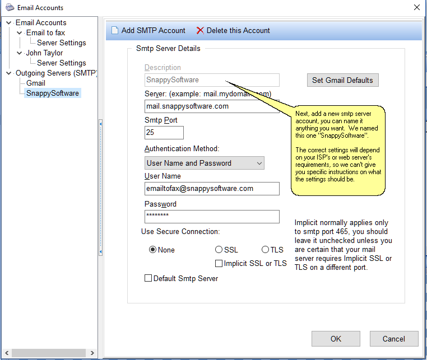Select Email to fax tree item
This screenshot has height=360, width=427.
tap(45, 32)
